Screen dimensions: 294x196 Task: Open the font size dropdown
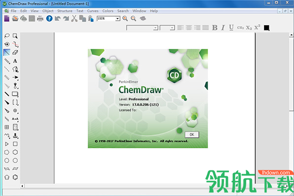click(x=172, y=28)
